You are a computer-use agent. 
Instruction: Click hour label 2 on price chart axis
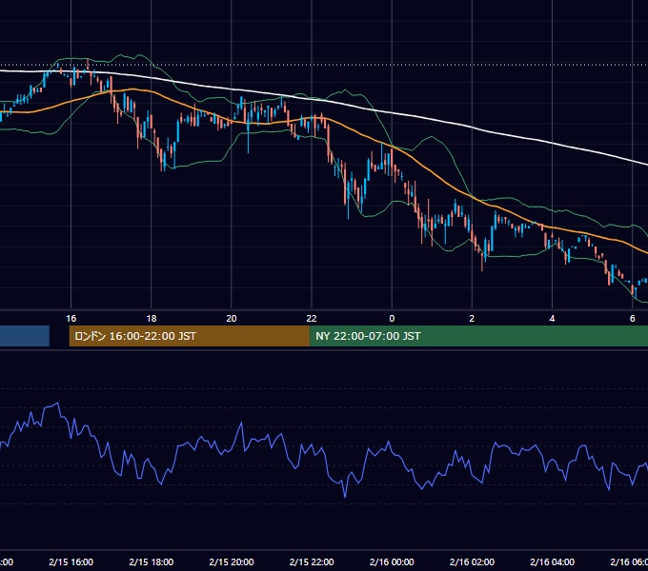tap(472, 318)
